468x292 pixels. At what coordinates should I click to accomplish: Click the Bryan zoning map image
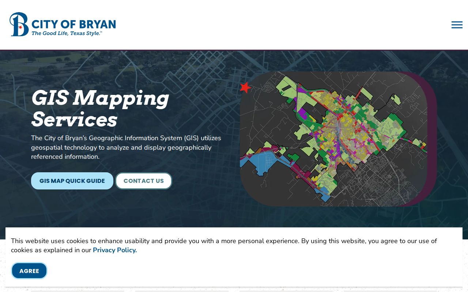pos(333,139)
